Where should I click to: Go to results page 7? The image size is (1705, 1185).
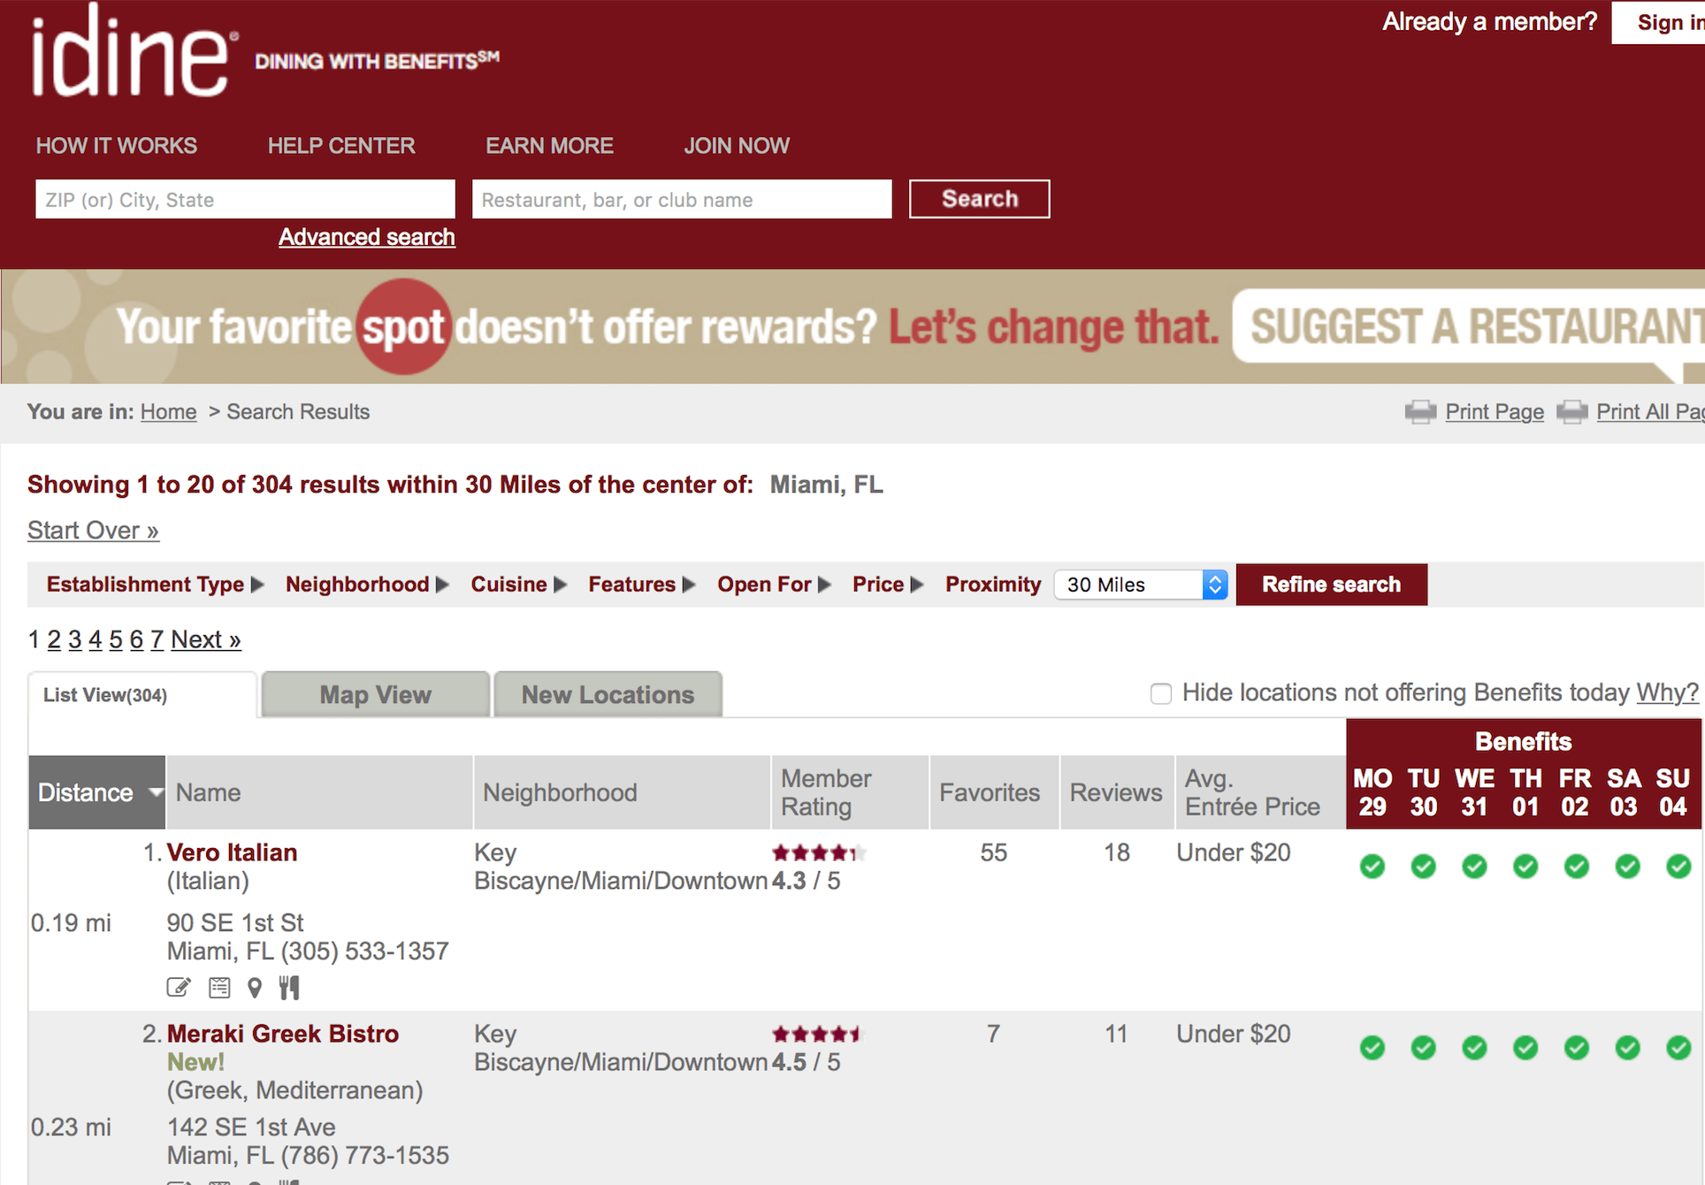(x=157, y=639)
